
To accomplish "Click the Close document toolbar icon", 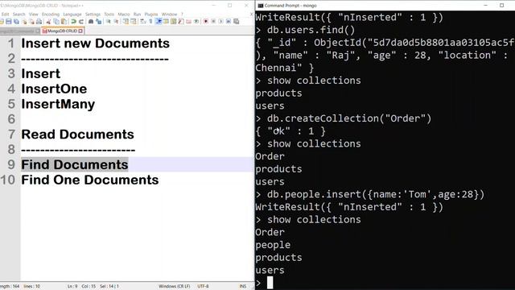I will click(25, 22).
